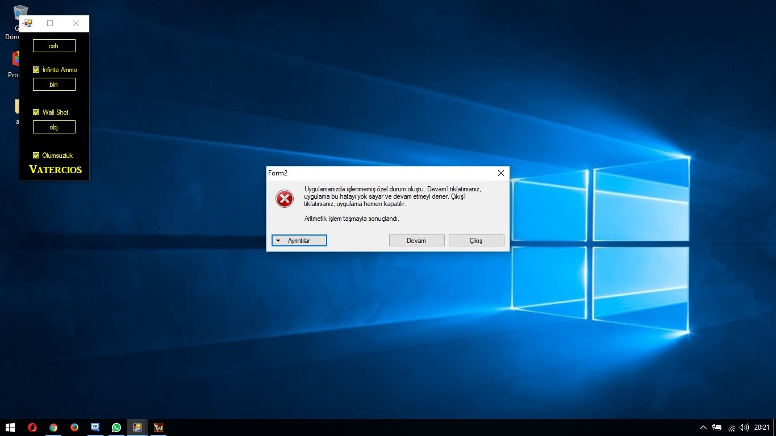Open the Windows Start menu
The width and height of the screenshot is (776, 436).
click(10, 427)
